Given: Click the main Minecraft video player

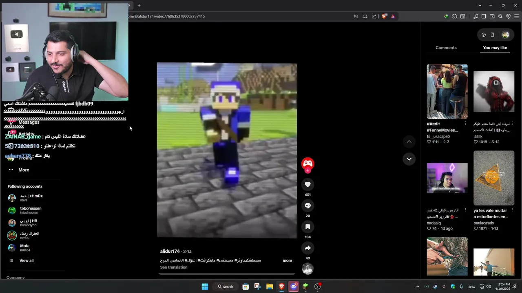Looking at the screenshot, I should coord(227,150).
